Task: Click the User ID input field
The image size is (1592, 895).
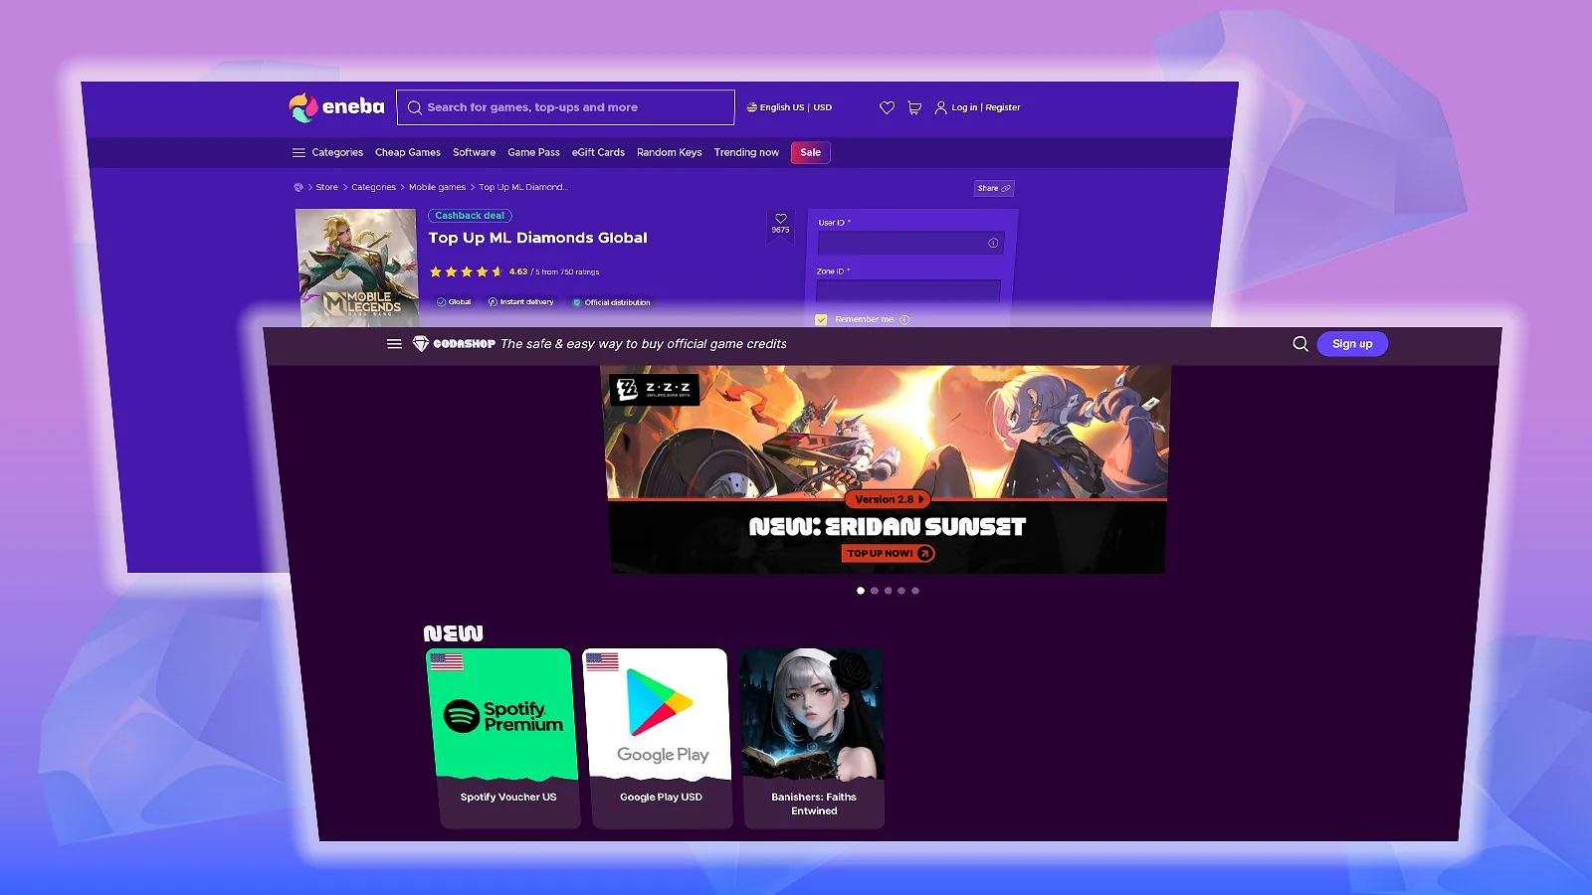Action: pos(910,243)
